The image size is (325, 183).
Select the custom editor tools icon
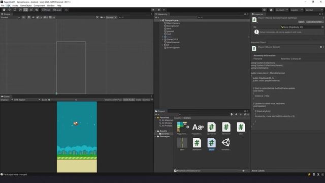point(37,10)
